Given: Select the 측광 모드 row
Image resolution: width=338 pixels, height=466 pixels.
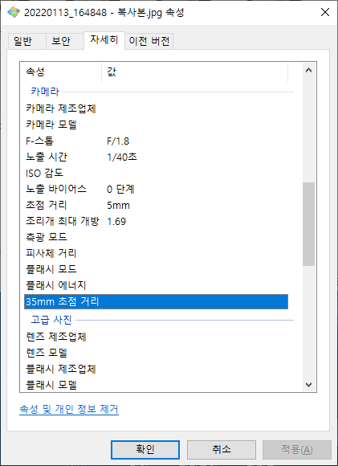Looking at the screenshot, I should coord(156,237).
